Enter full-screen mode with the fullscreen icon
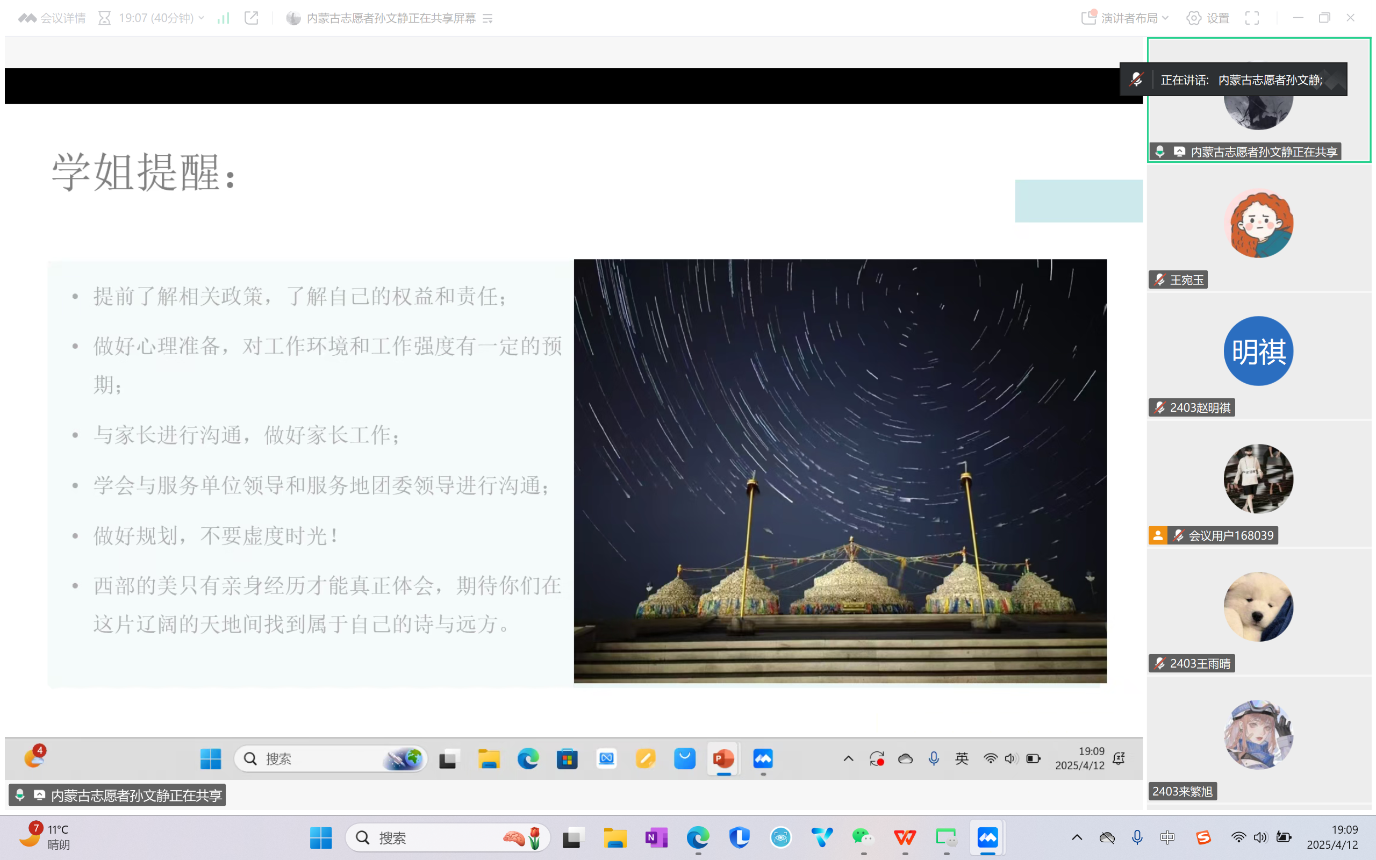Viewport: 1376px width, 860px height. pos(1251,18)
